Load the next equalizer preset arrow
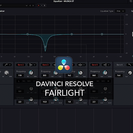 tap(33, 5)
